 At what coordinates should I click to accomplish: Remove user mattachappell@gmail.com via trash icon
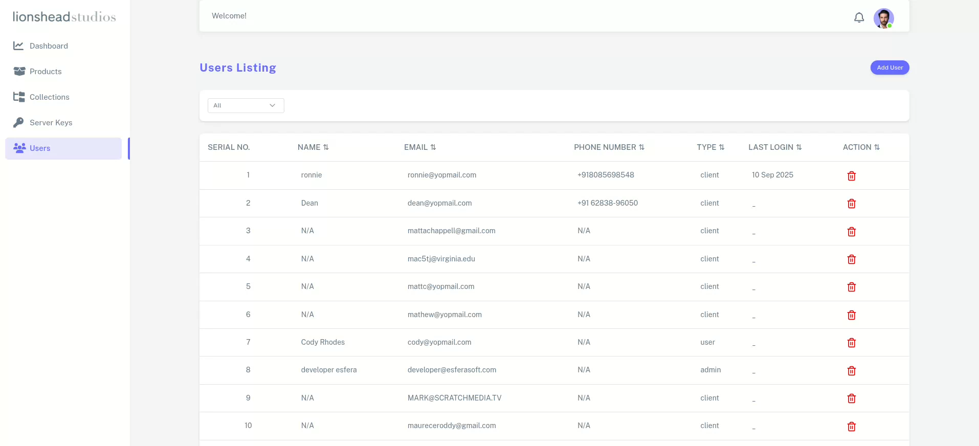[x=851, y=232]
